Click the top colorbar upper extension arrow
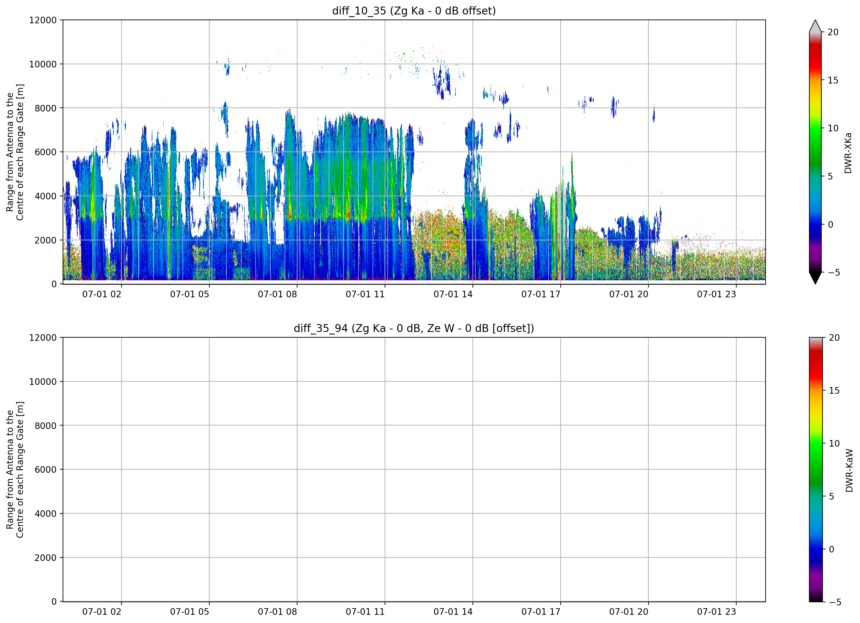The image size is (860, 623). (x=815, y=26)
